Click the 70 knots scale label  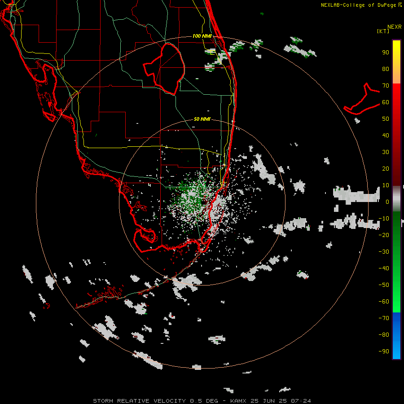click(x=386, y=86)
